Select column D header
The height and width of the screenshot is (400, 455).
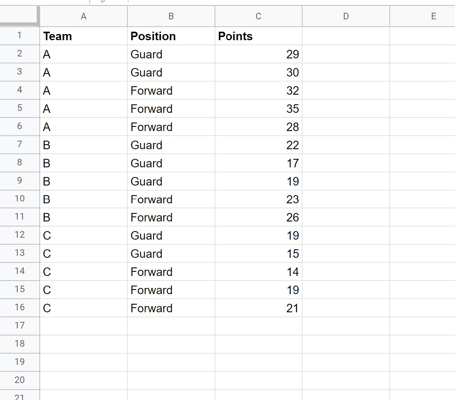(346, 16)
